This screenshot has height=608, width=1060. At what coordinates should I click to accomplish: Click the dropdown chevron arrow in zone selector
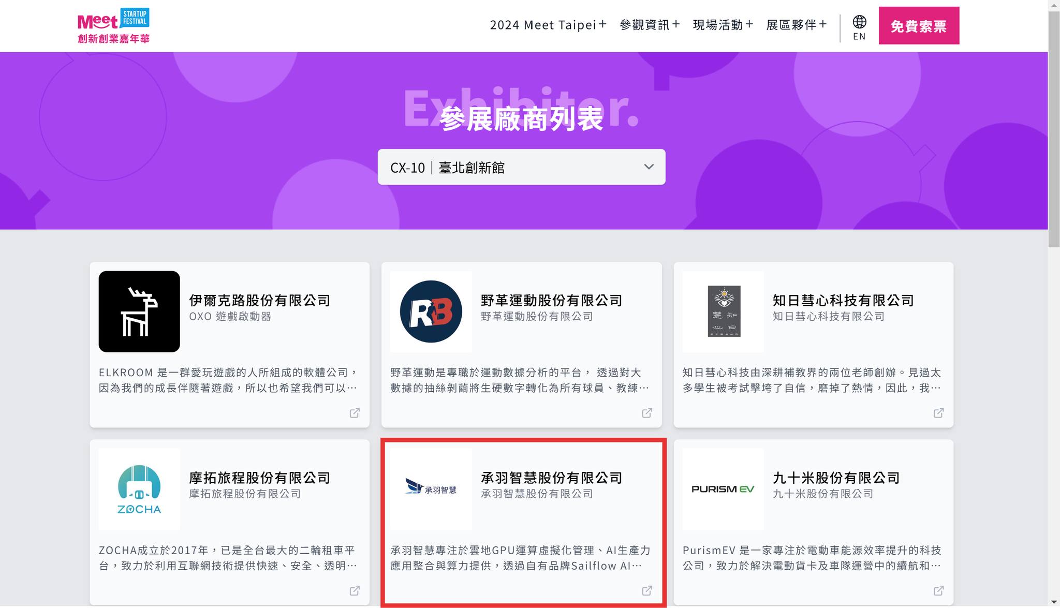point(649,167)
